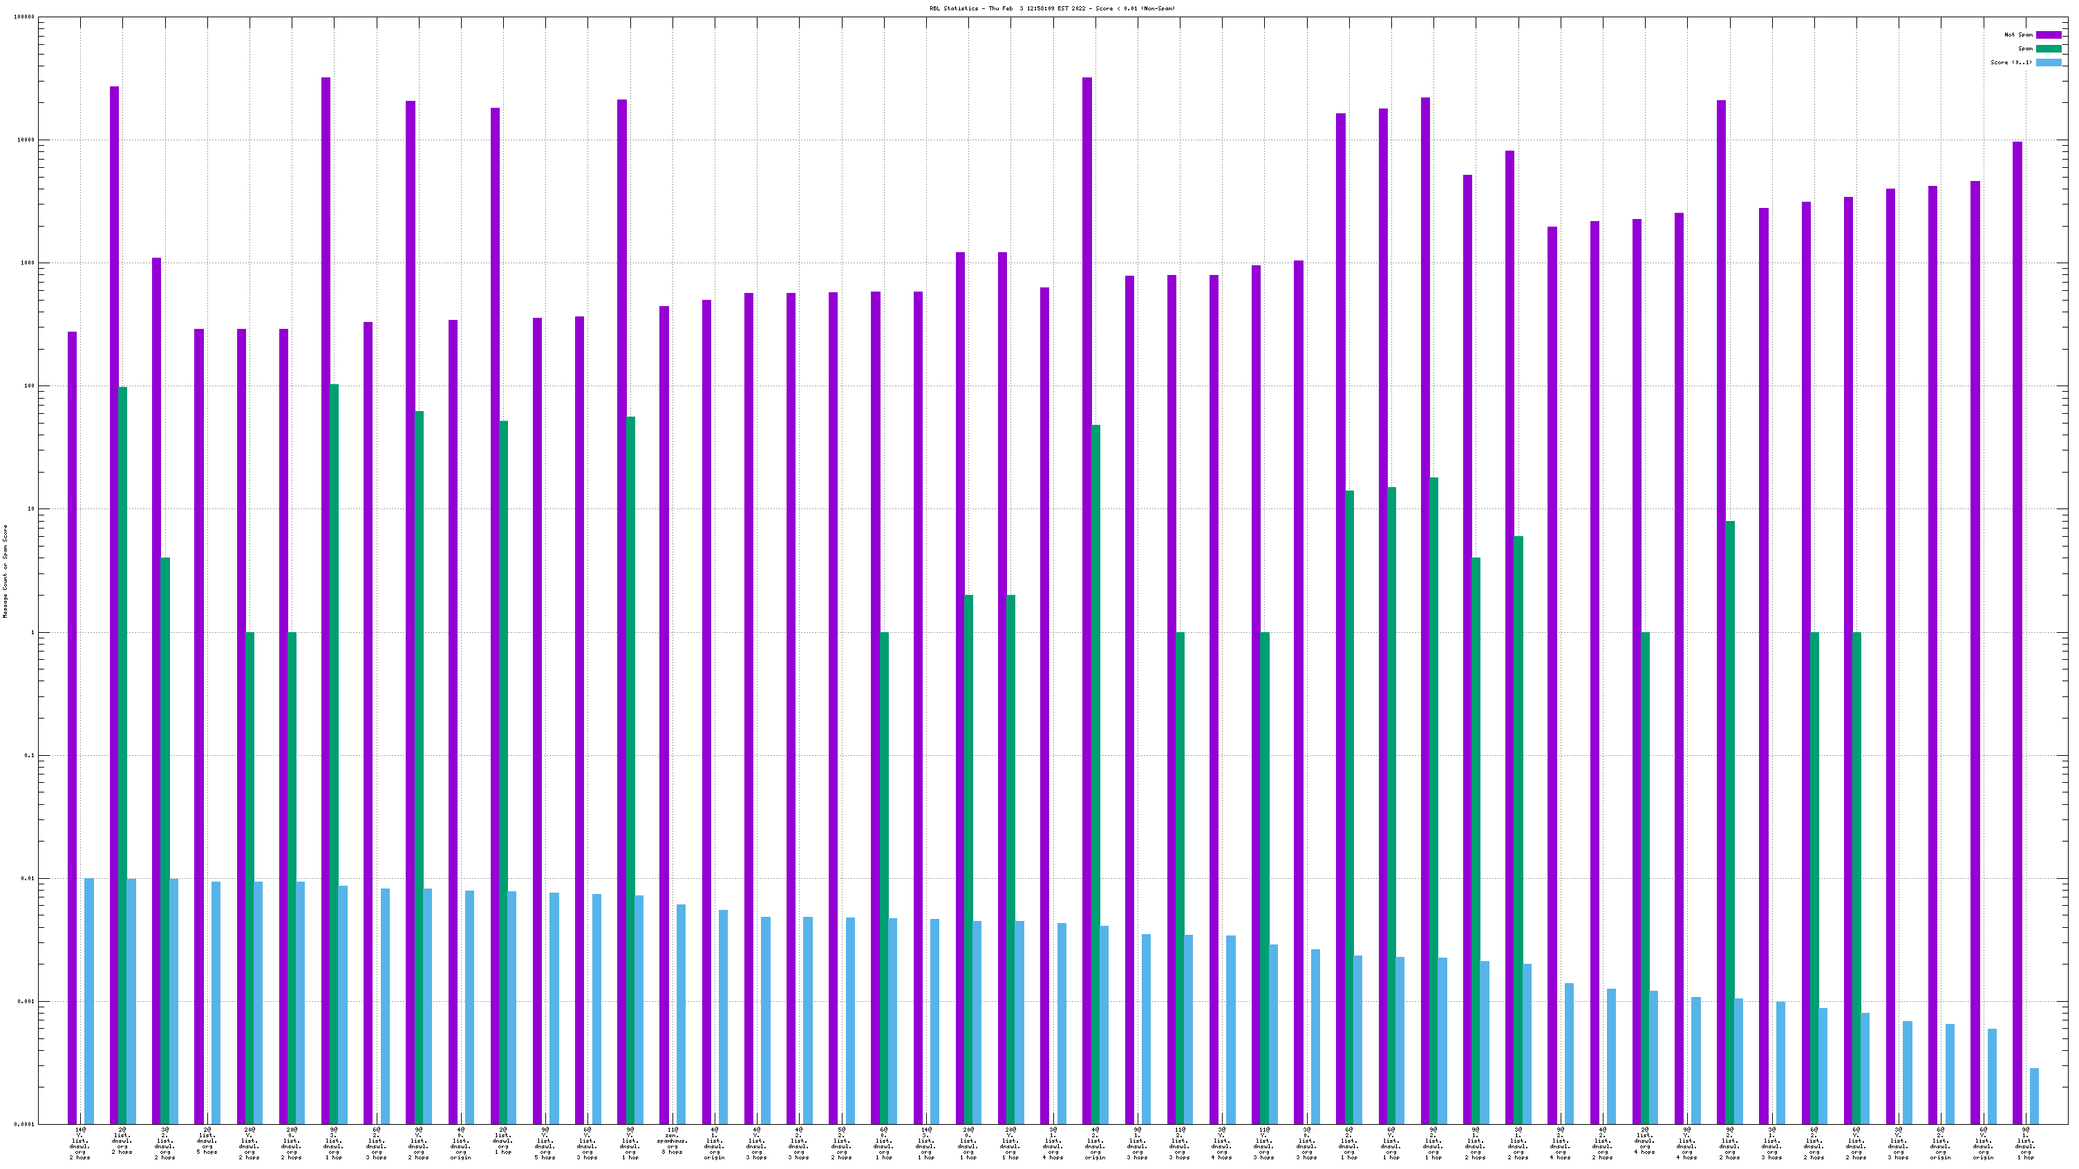The image size is (2079, 1169).
Task: Click the y-axis tick label '1'
Action: [33, 632]
